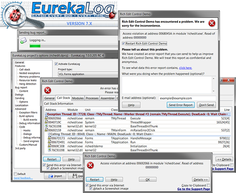Select Features node in options tree
Image resolution: width=236 pixels, height=193 pixels.
click(x=20, y=66)
